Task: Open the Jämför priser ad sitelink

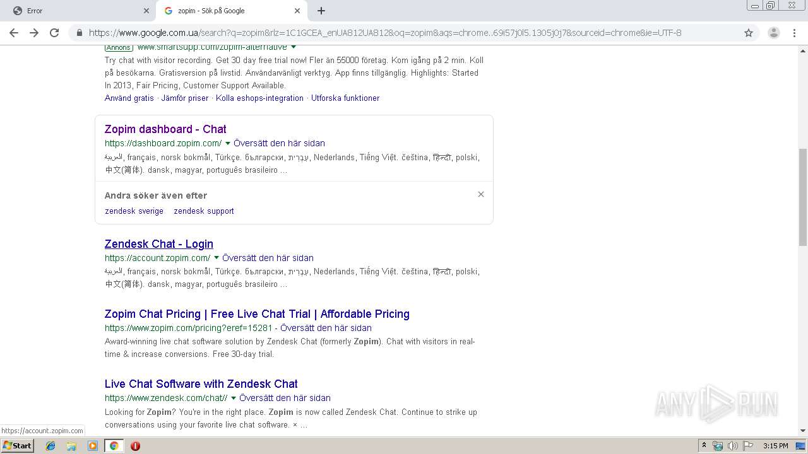Action: tap(184, 98)
